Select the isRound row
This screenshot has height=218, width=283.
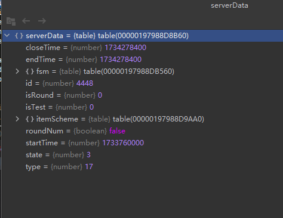click(143, 95)
